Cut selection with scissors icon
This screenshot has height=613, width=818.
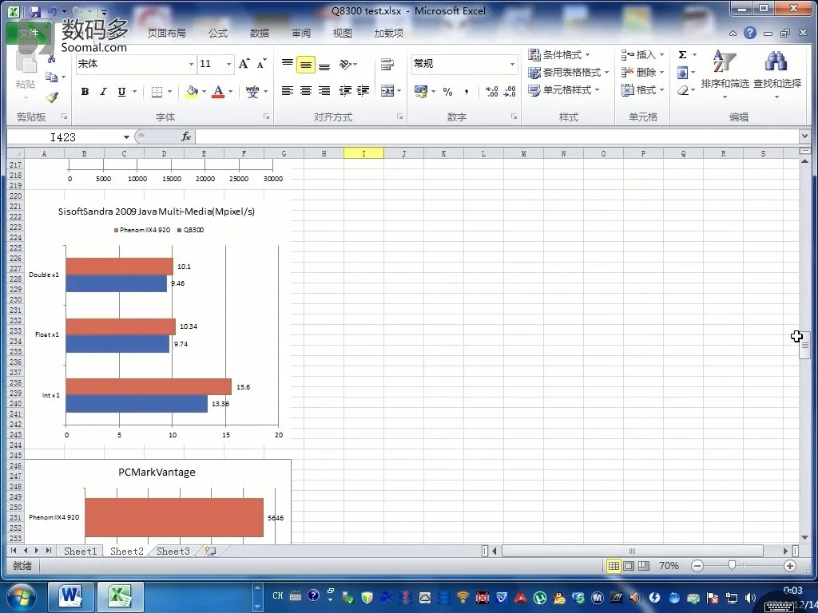tap(51, 58)
